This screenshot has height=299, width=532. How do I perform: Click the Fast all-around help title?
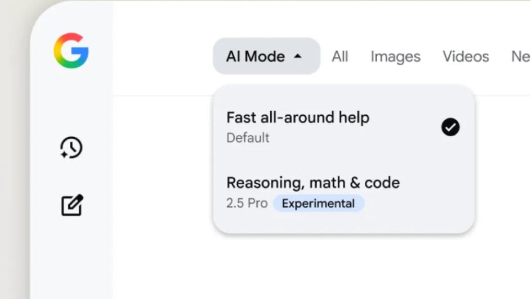click(x=298, y=118)
